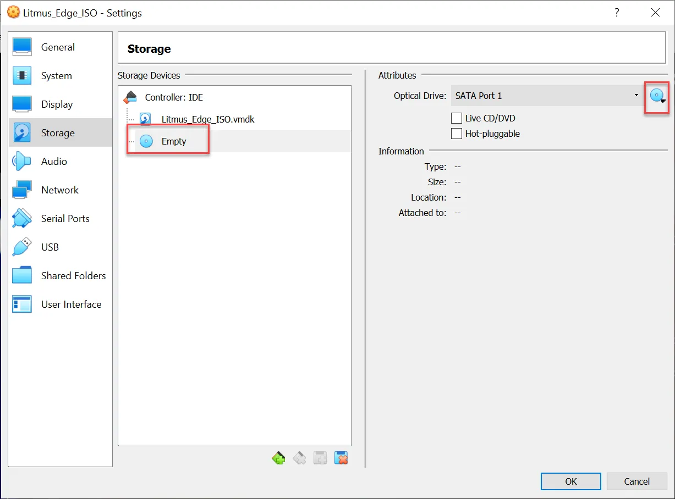Viewport: 675px width, 499px height.
Task: Click the Serial Ports icon in sidebar
Action: pos(23,218)
